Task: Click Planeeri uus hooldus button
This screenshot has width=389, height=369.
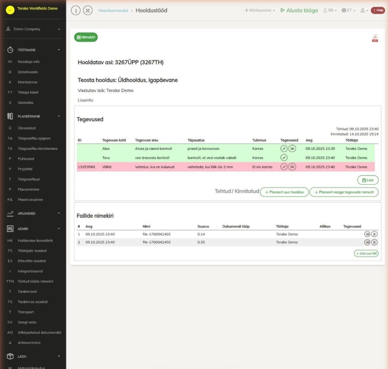Action: pos(284,192)
